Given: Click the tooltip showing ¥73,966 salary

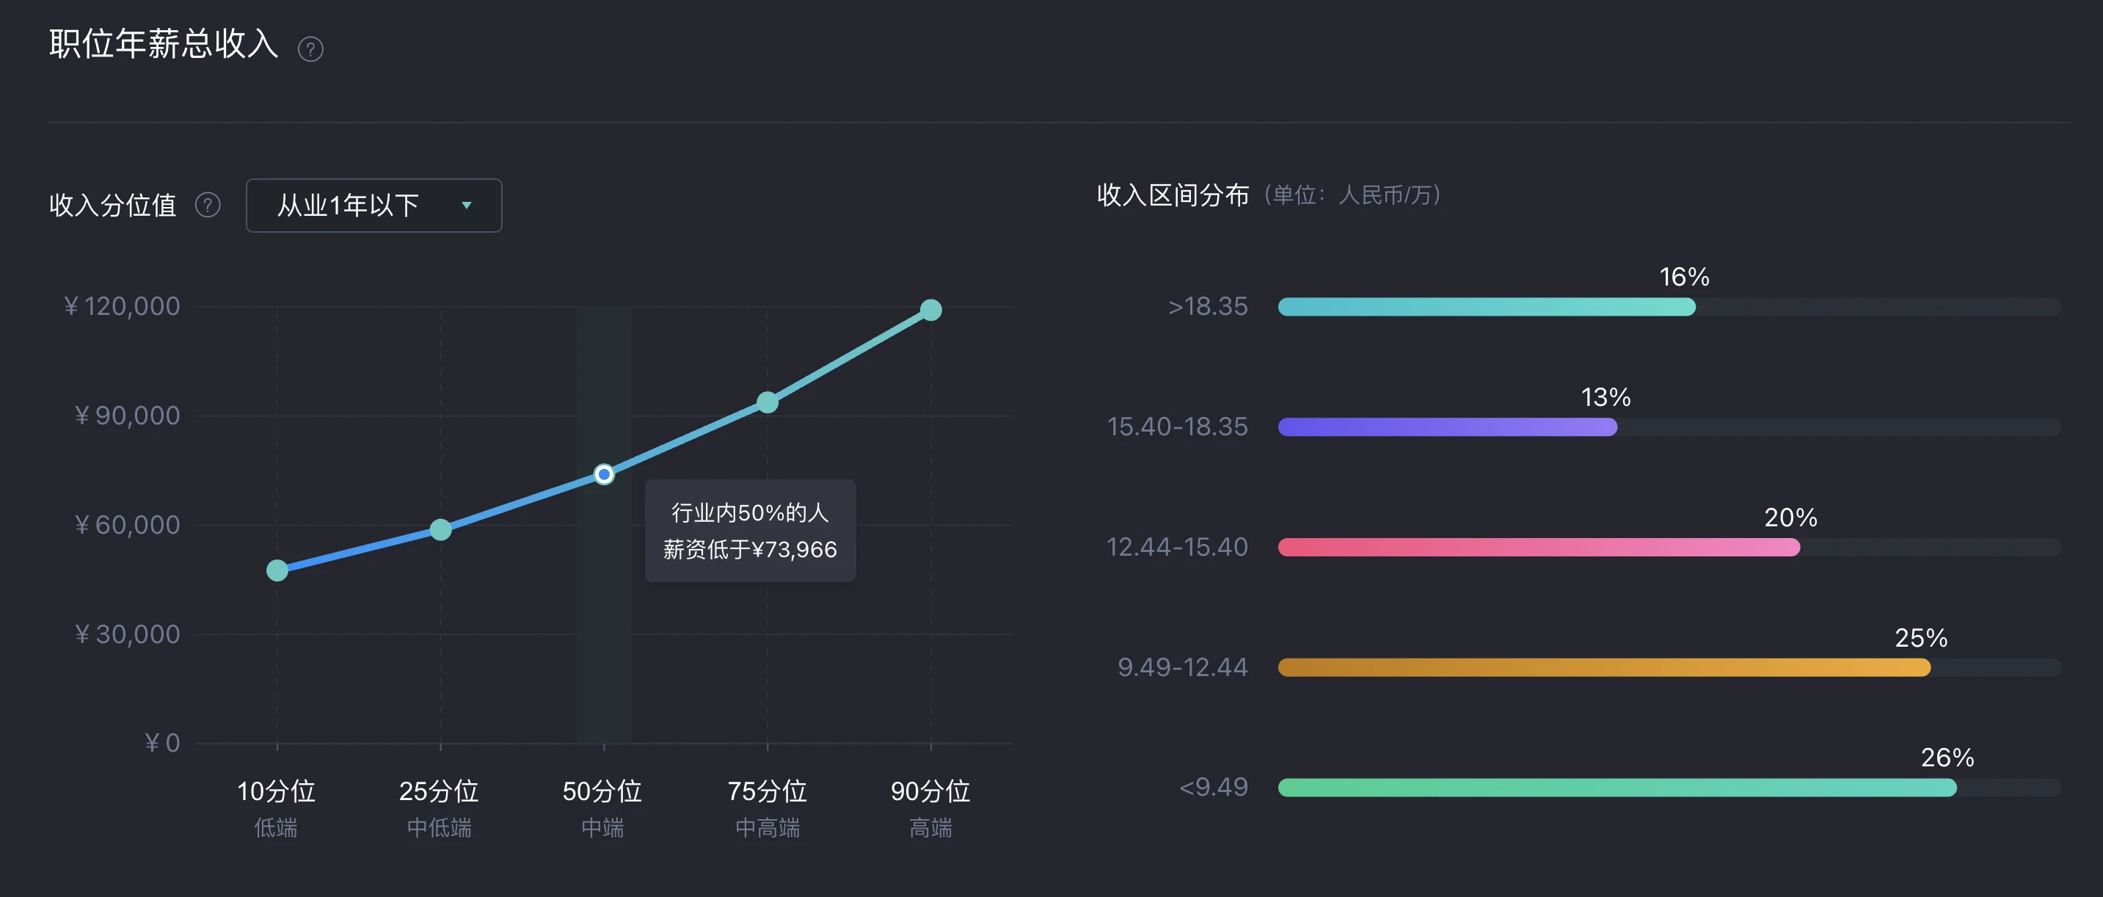Looking at the screenshot, I should coord(750,531).
